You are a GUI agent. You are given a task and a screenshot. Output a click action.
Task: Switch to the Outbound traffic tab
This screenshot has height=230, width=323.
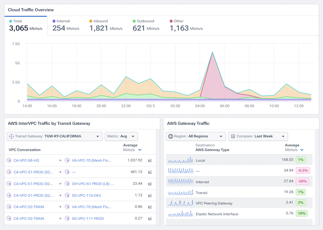146,26
